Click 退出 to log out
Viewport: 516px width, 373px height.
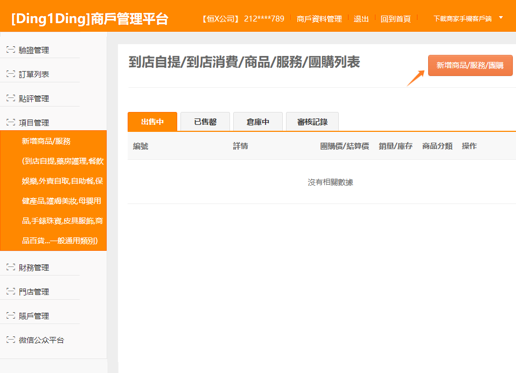point(361,19)
